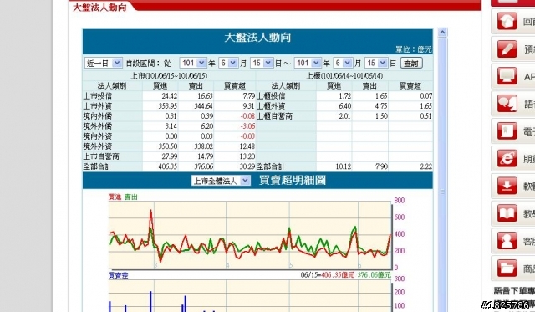Click the -3.06 red net value
Image resolution: width=535 pixels, height=312 pixels.
[247, 126]
